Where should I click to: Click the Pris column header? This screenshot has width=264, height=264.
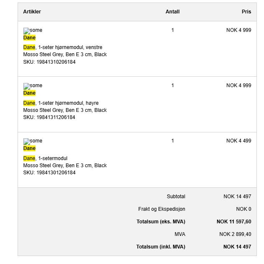(x=246, y=12)
